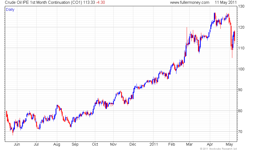Click the blue 'Daily' interval label
Screen dimensions: 259x151
point(10,9)
